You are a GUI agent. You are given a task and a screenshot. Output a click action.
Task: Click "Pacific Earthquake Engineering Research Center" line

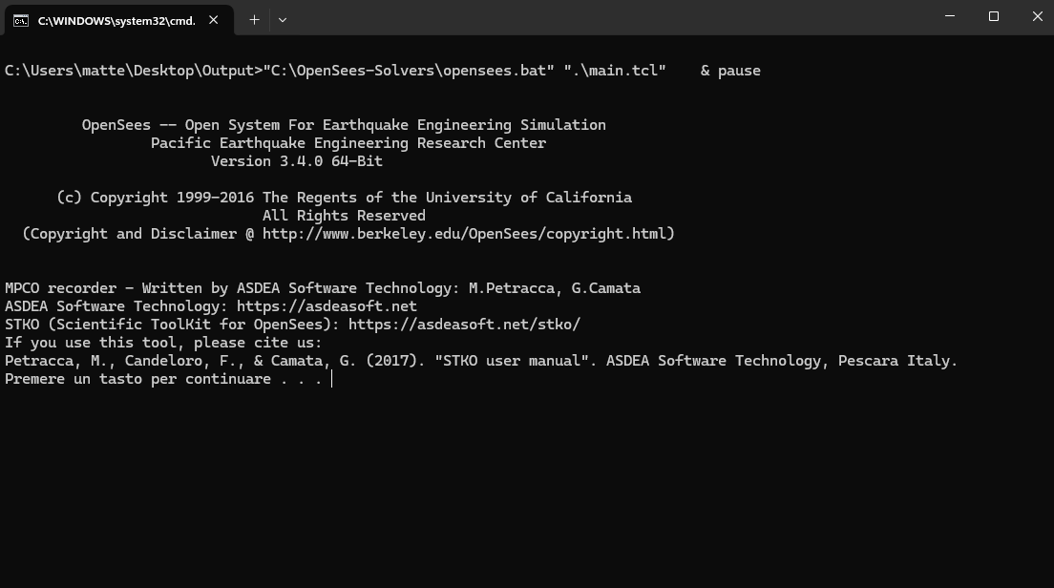tap(348, 143)
